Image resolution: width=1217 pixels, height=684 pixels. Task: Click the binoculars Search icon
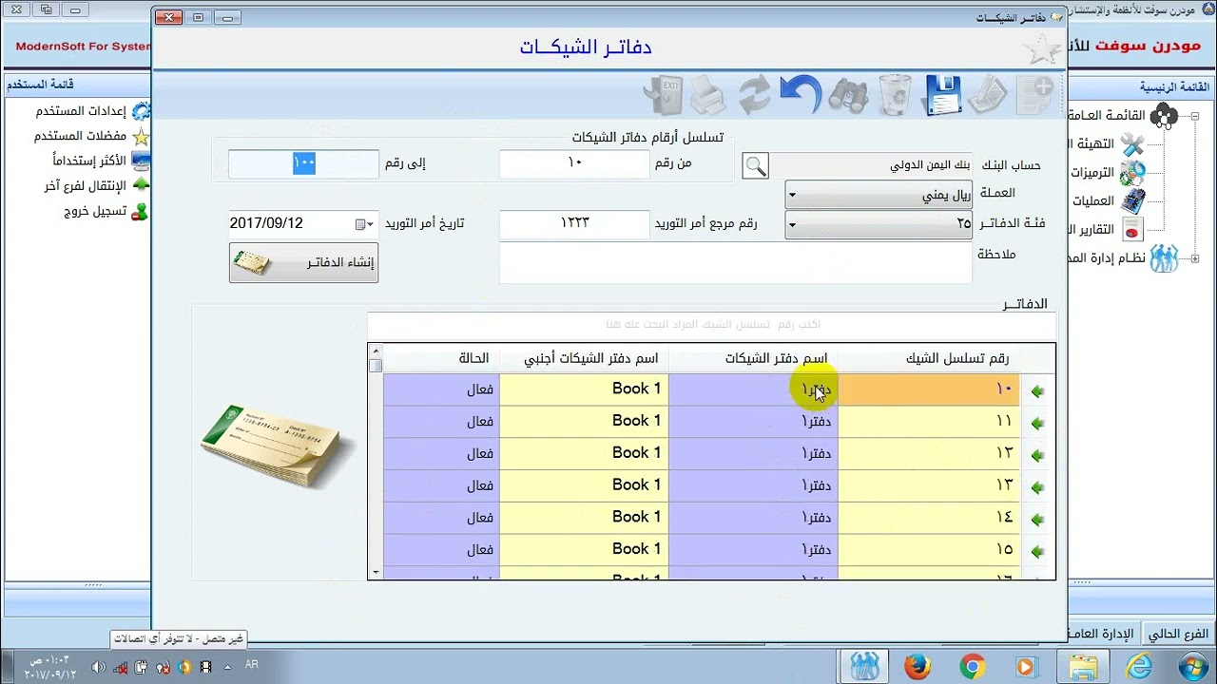[x=847, y=95]
